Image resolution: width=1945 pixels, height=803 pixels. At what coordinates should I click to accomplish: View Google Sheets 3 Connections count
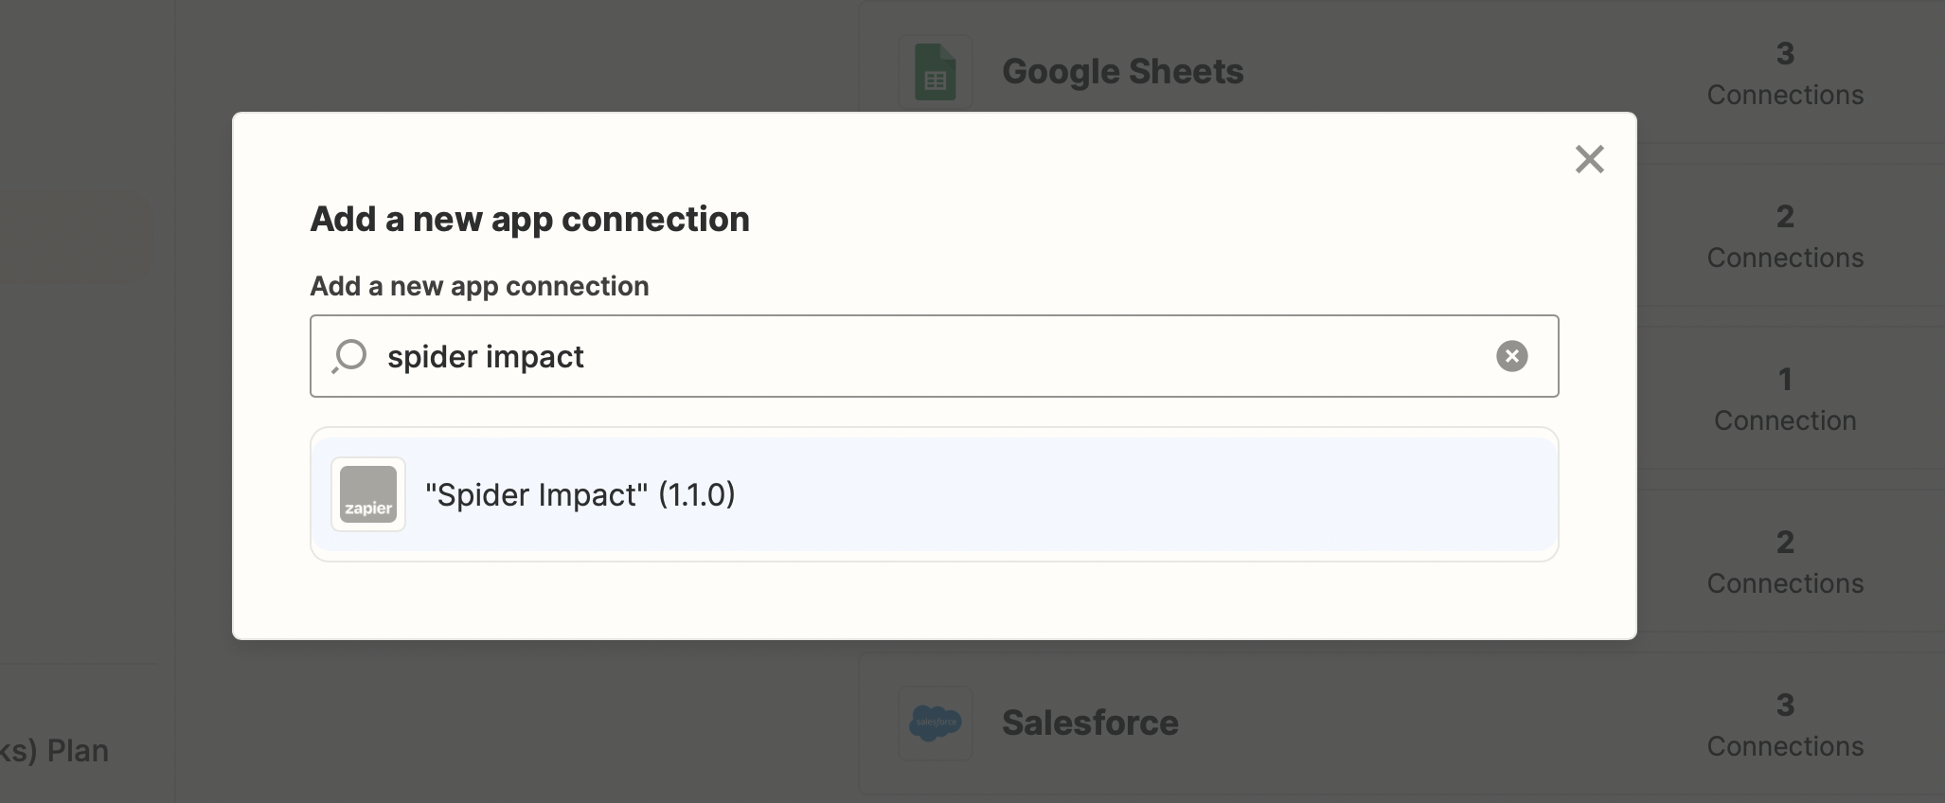1785,74
